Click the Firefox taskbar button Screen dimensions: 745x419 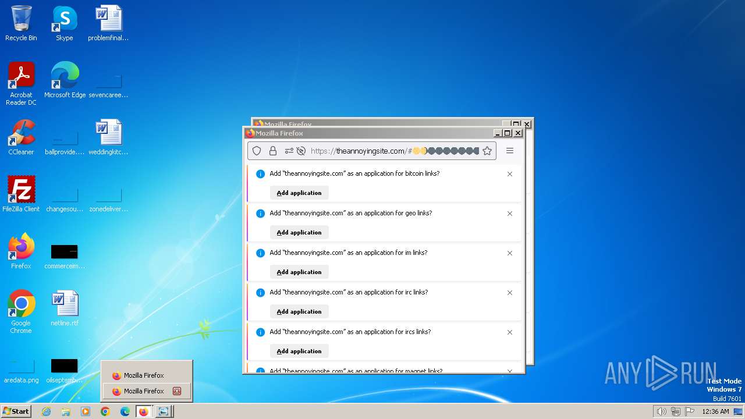point(144,411)
